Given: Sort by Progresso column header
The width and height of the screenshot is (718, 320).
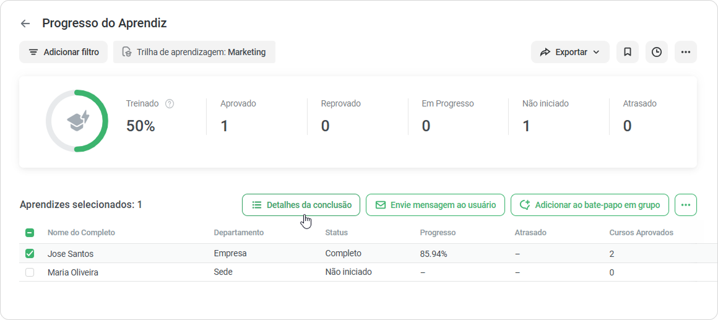Looking at the screenshot, I should click(438, 233).
